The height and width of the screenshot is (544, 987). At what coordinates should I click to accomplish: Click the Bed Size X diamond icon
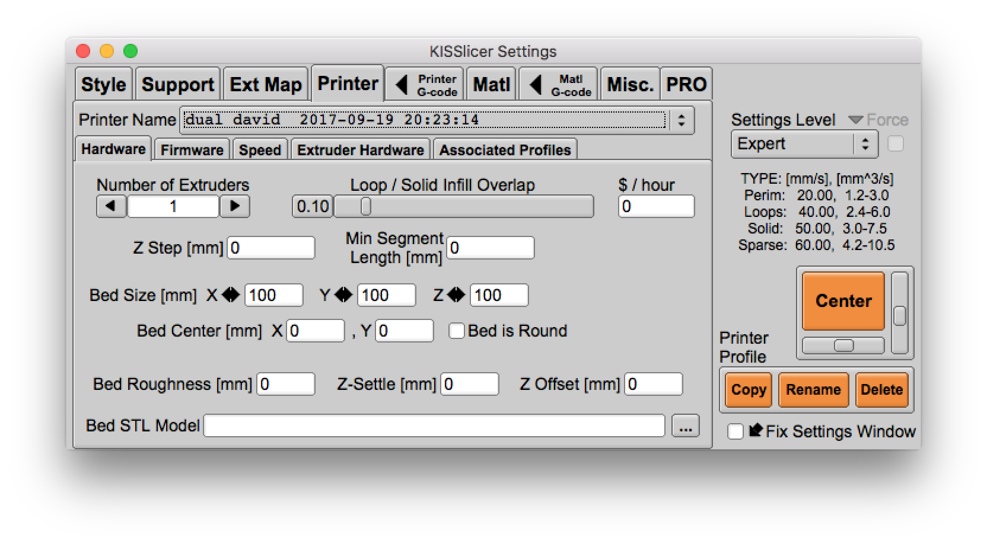coord(231,295)
